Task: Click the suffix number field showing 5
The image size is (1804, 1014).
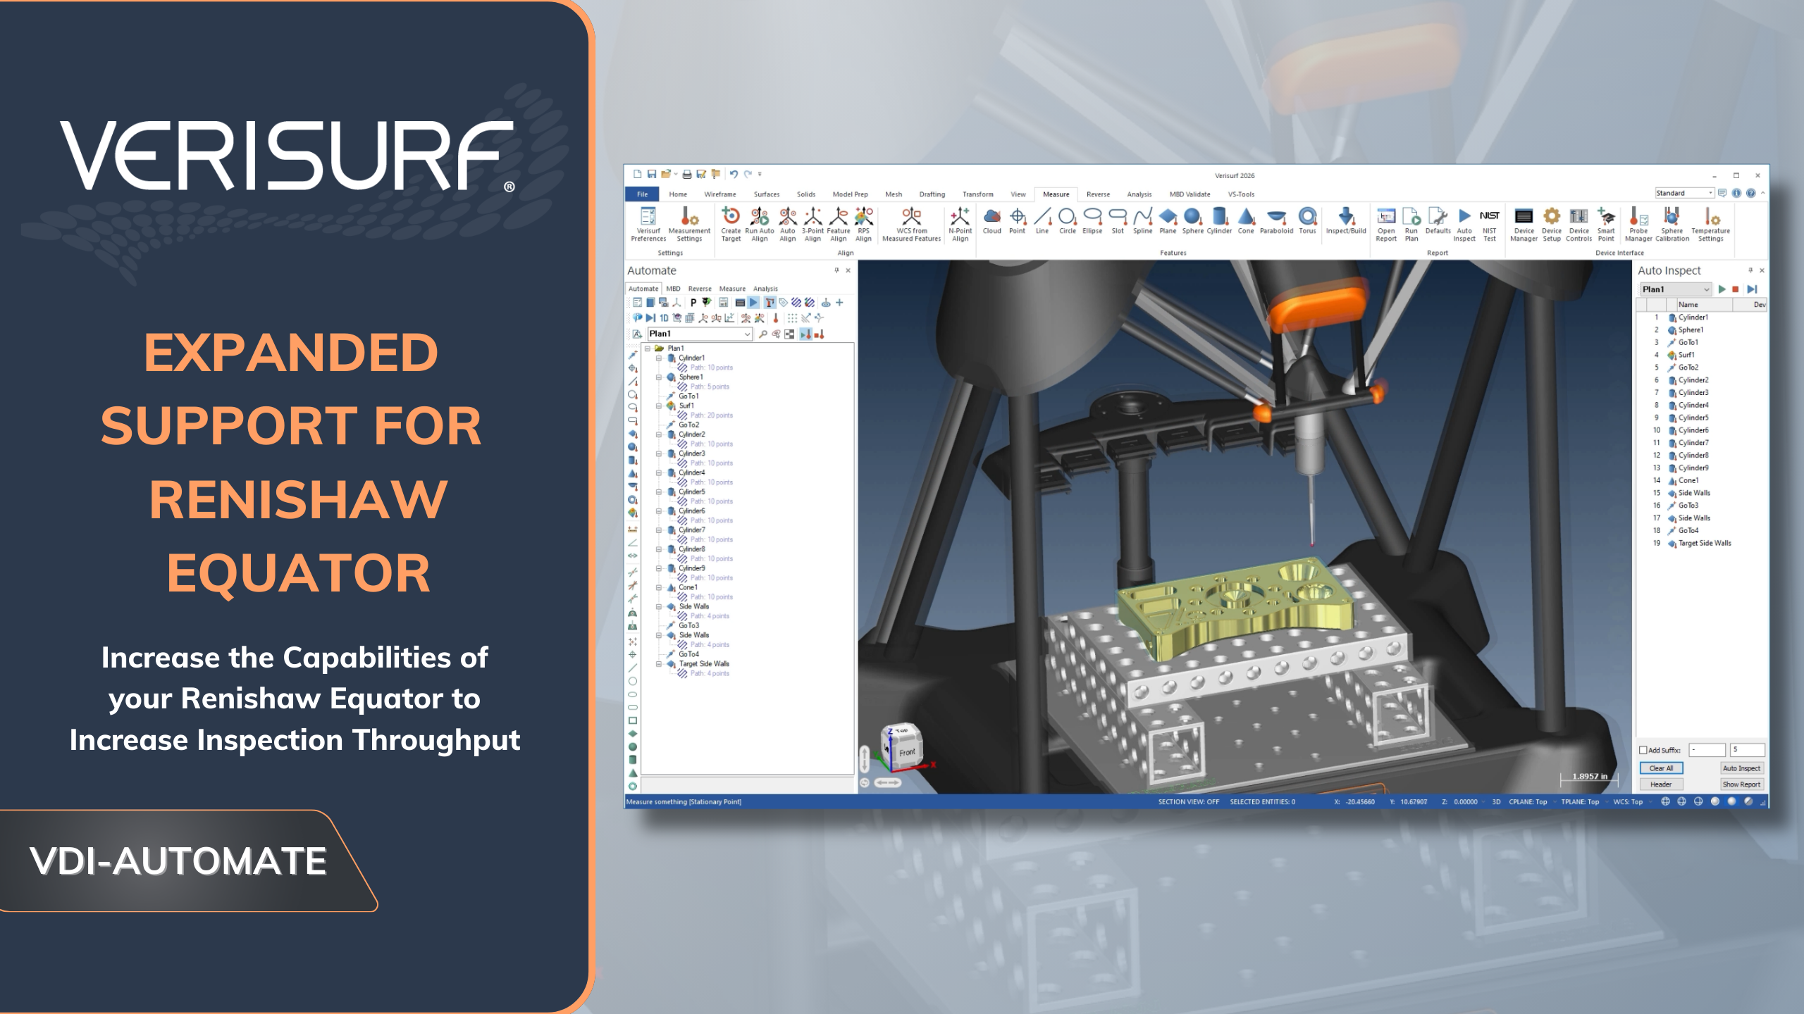Action: click(x=1747, y=750)
